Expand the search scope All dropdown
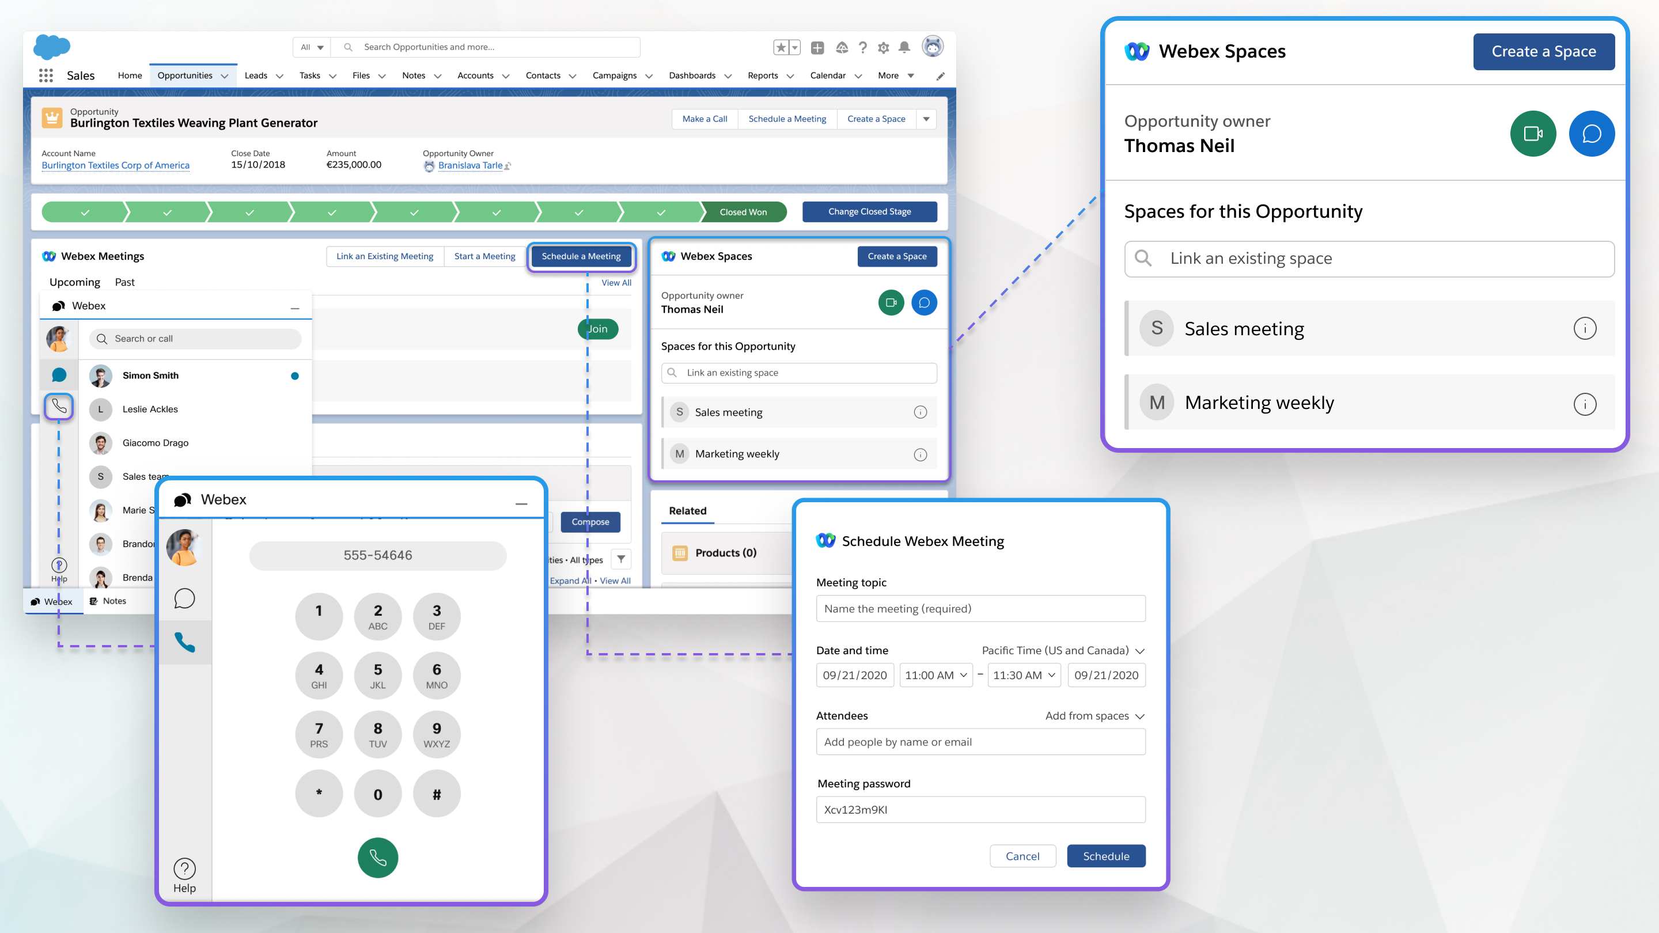1659x933 pixels. [312, 47]
